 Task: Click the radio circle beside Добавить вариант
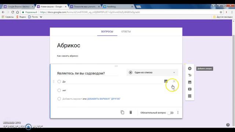click(59, 99)
